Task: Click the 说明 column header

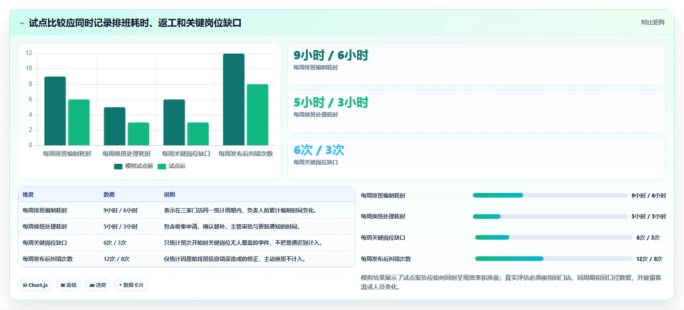Action: pos(170,195)
